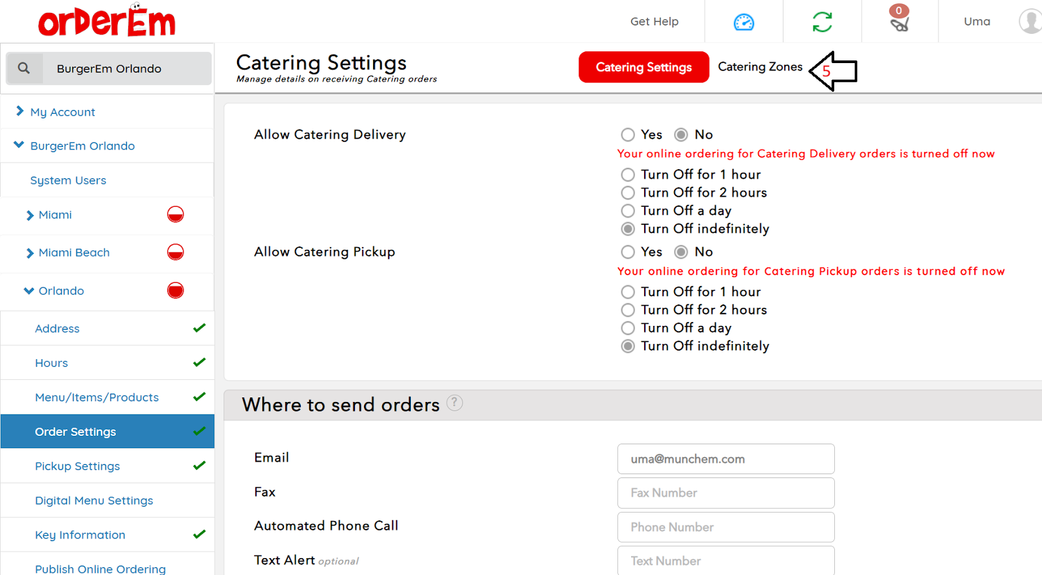
Task: Collapse the BurgerEm Orlando section
Action: click(x=19, y=146)
